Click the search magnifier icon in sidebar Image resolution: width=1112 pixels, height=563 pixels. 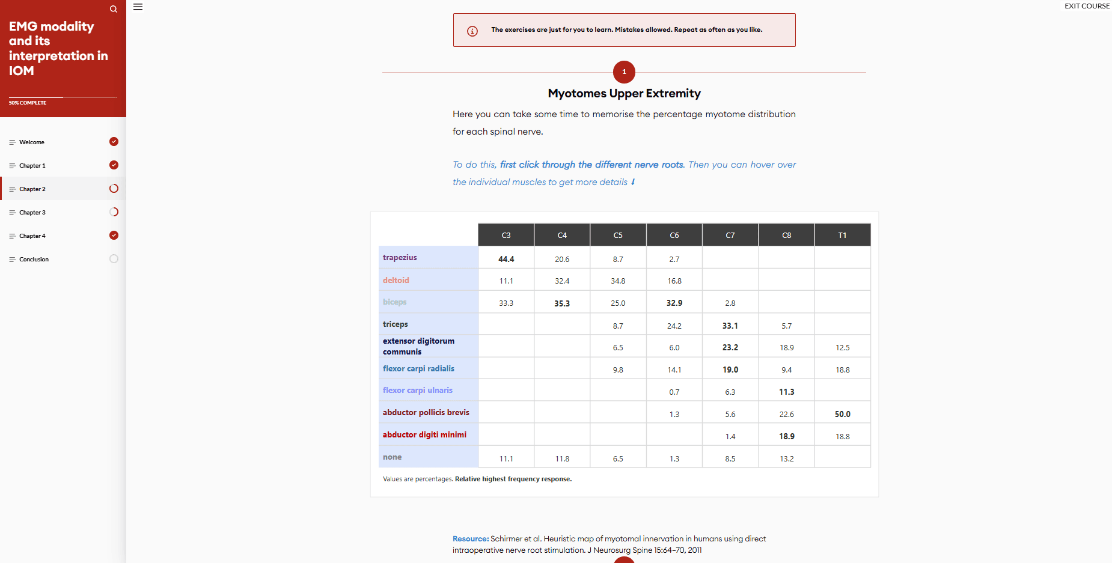click(x=114, y=9)
